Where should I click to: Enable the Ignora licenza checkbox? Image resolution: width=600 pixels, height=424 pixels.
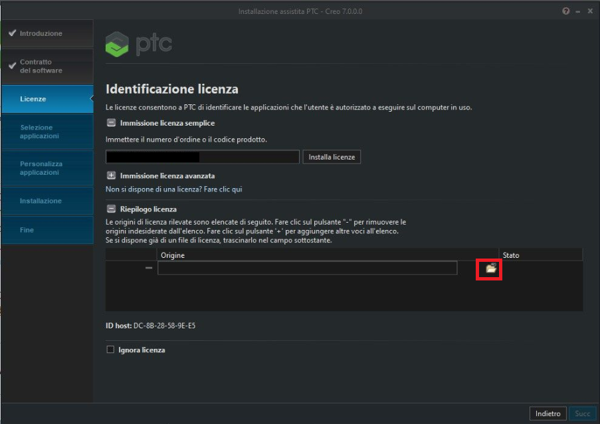click(110, 350)
